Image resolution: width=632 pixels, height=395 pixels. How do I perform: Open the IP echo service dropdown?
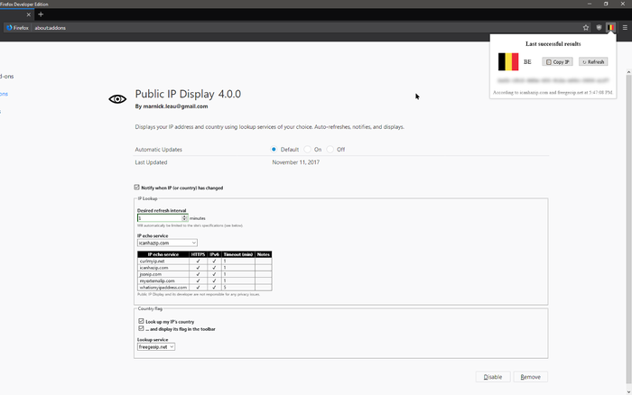click(x=167, y=243)
